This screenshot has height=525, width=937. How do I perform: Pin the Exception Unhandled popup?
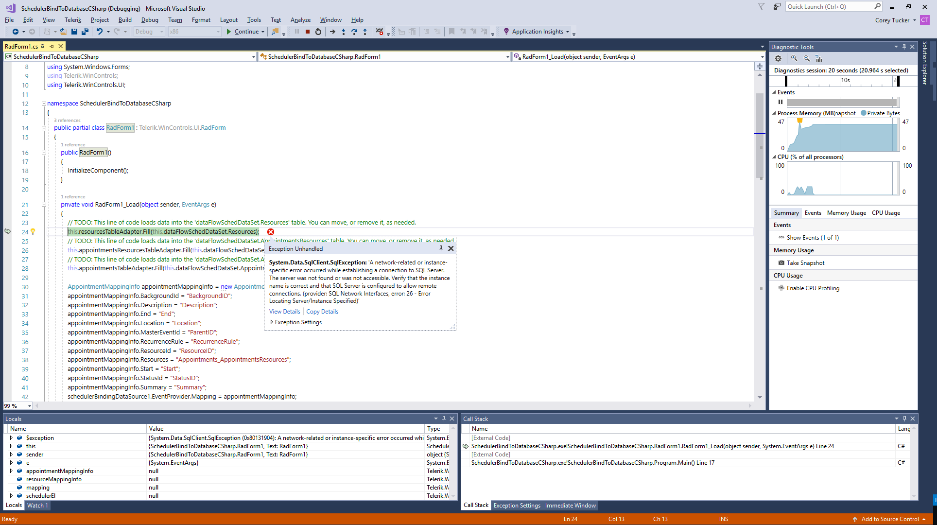[441, 248]
